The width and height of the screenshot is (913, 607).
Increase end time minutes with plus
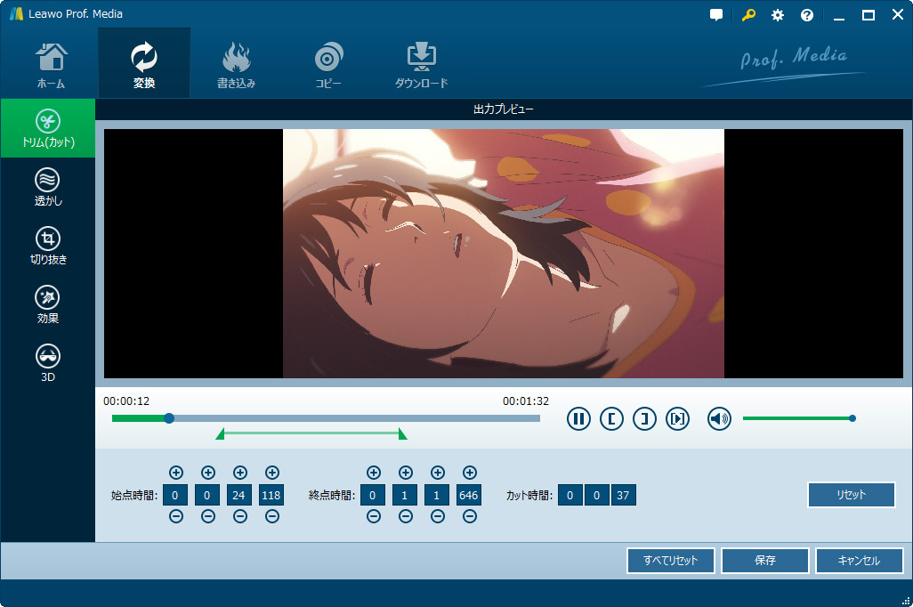[x=406, y=473]
